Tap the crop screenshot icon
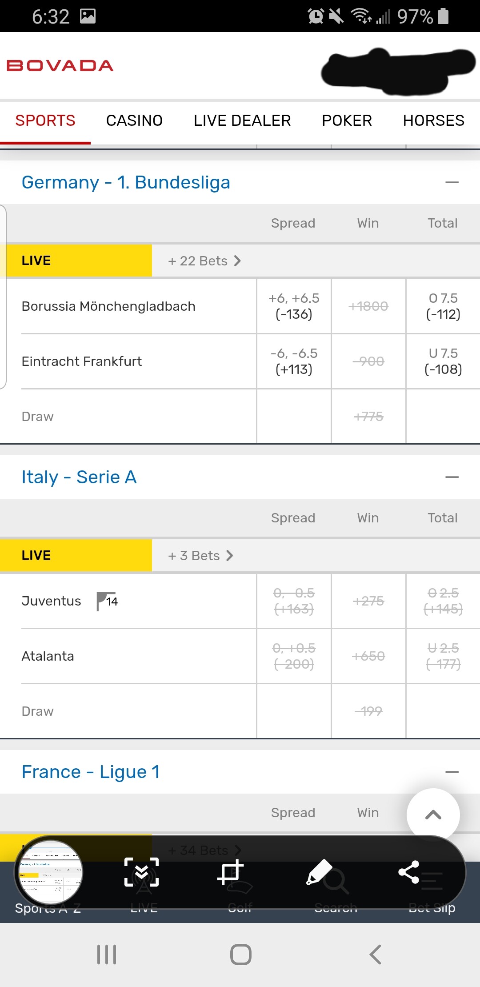The height and width of the screenshot is (987, 480). tap(230, 872)
